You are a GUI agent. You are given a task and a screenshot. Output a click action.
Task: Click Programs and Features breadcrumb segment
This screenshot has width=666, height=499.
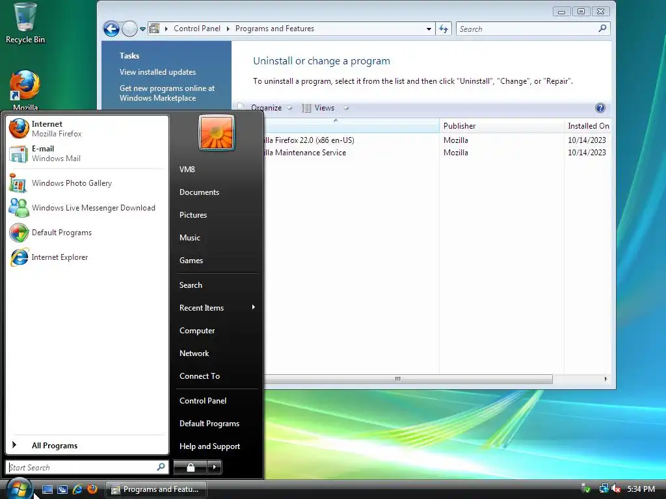[274, 29]
